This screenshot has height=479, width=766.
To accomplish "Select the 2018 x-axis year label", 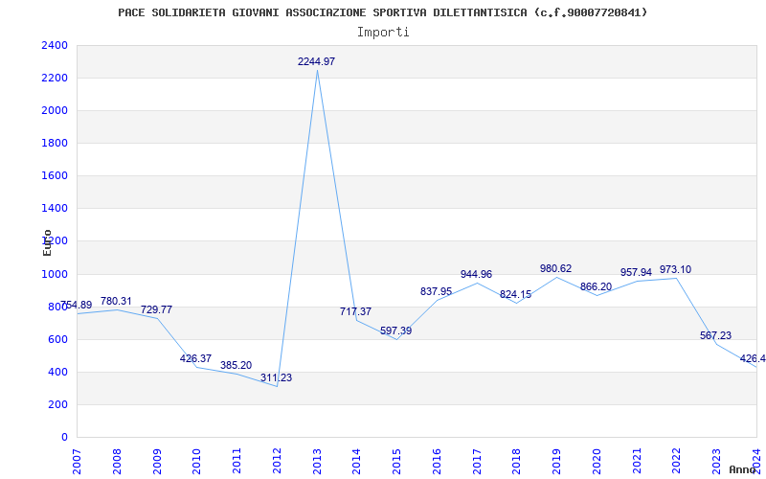I will click(x=517, y=461).
